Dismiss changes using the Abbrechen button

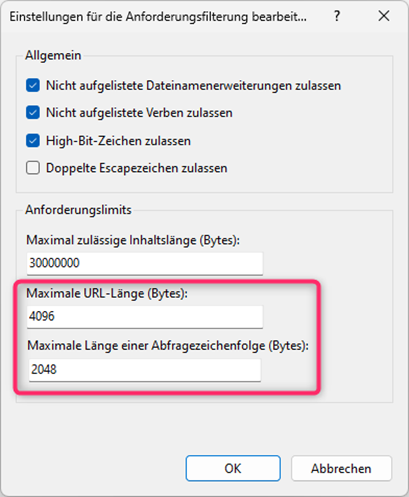pos(342,469)
